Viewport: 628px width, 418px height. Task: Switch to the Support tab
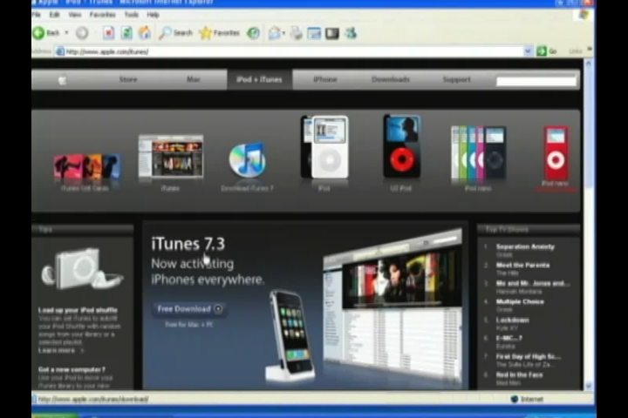point(456,79)
